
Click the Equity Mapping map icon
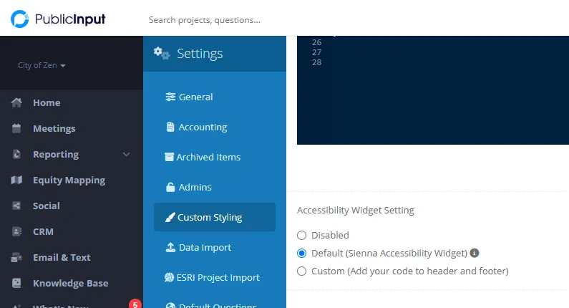point(17,181)
